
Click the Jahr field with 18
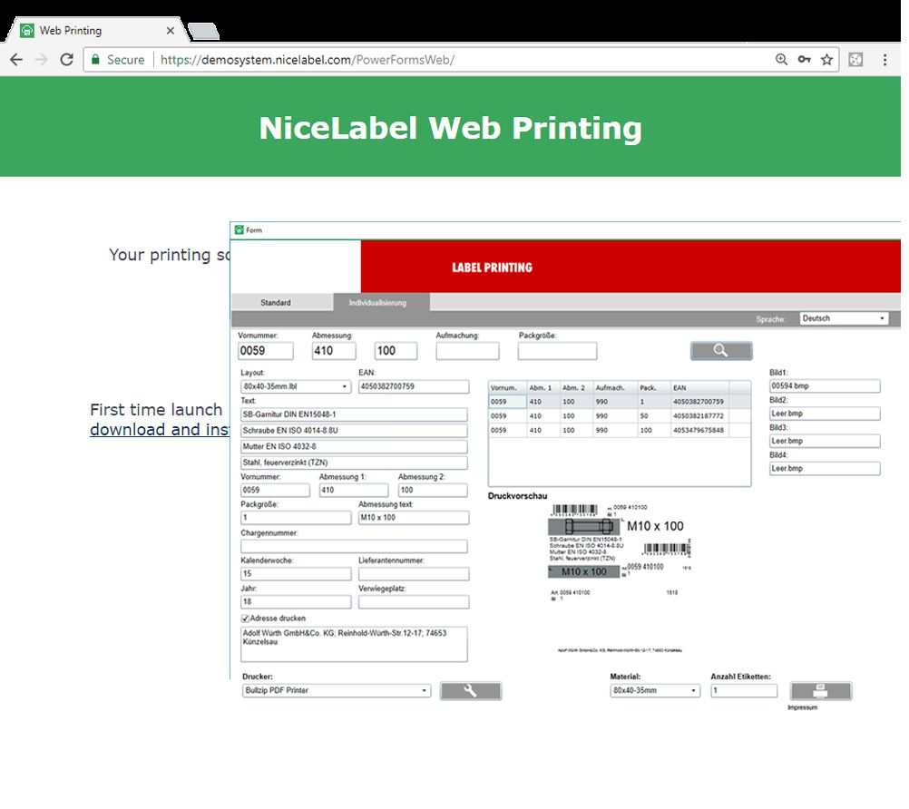click(x=296, y=601)
